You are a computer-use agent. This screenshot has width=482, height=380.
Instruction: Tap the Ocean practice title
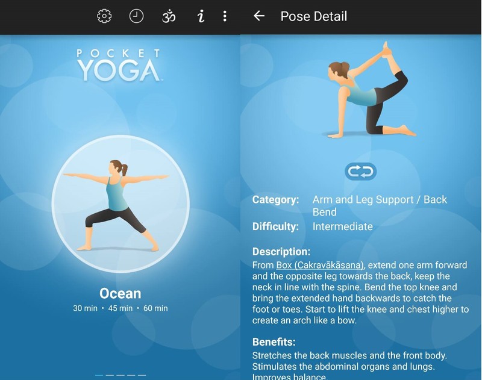tap(120, 294)
